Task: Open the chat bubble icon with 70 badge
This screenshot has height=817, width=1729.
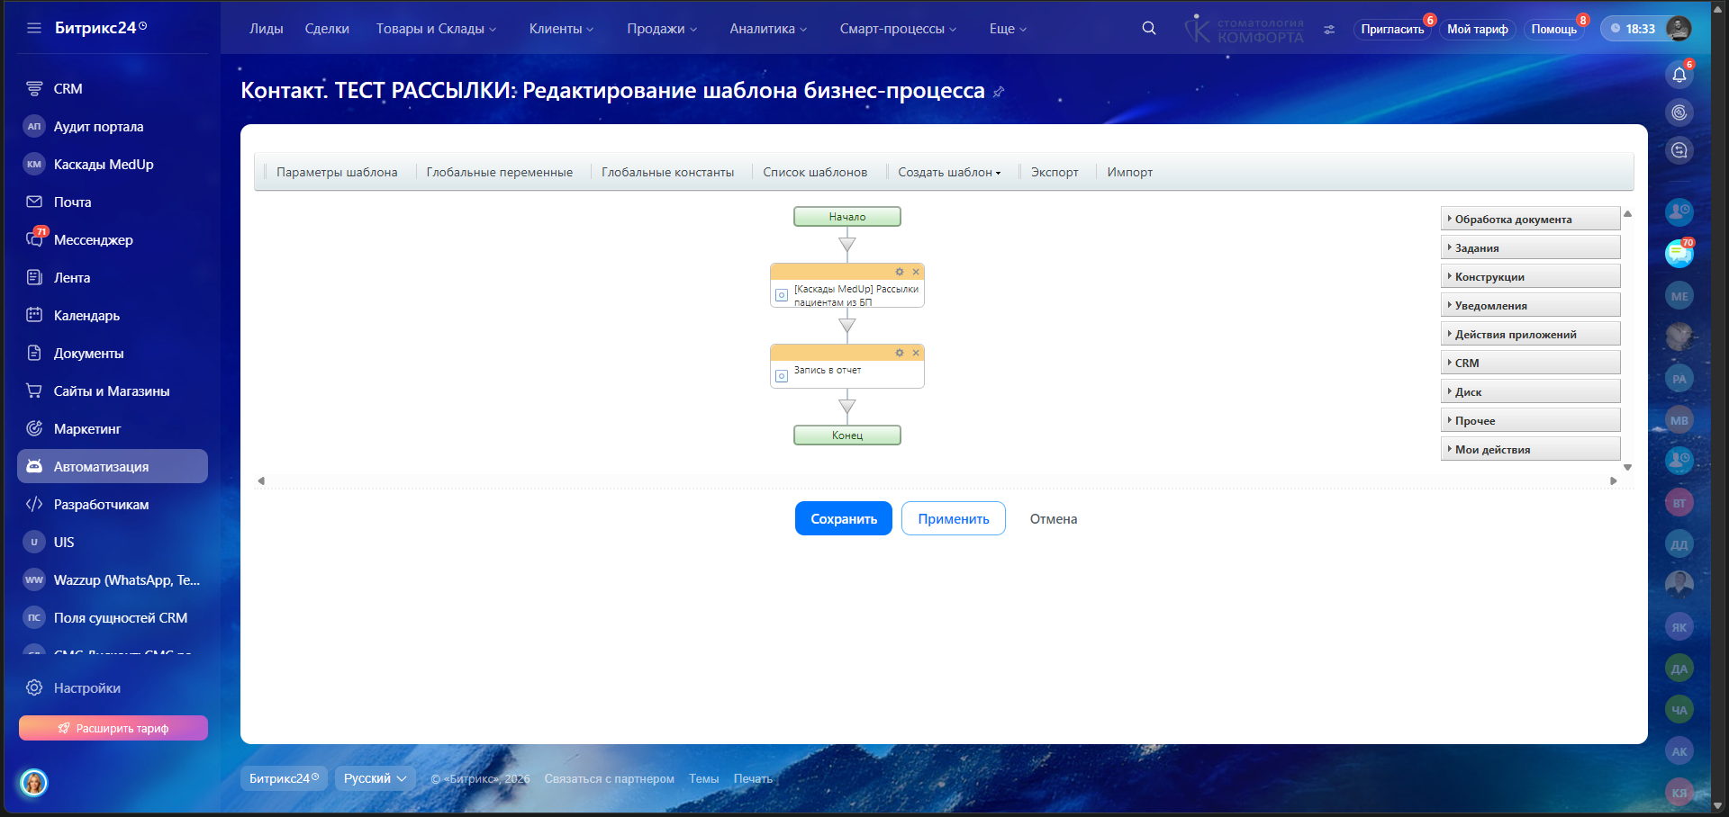Action: 1679,254
